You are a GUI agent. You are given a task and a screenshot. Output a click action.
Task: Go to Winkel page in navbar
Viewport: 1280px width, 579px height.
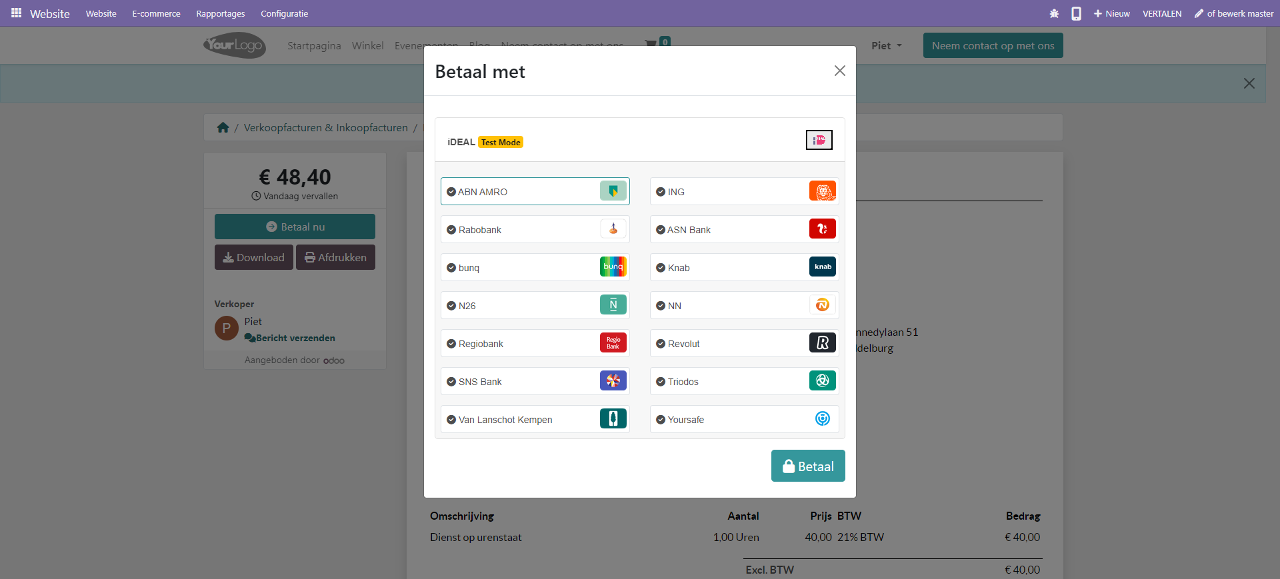tap(367, 46)
